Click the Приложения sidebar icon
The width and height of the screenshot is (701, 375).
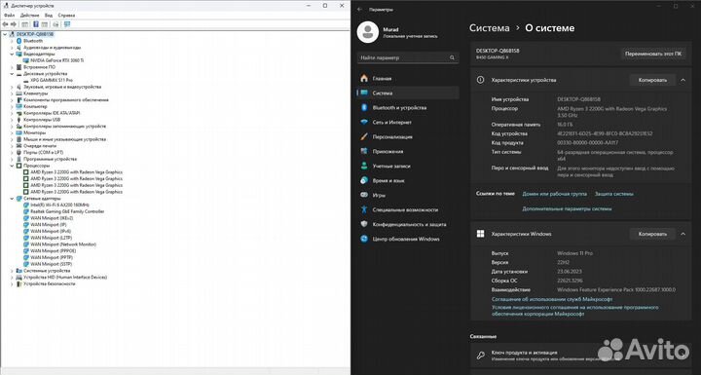pyautogui.click(x=364, y=151)
